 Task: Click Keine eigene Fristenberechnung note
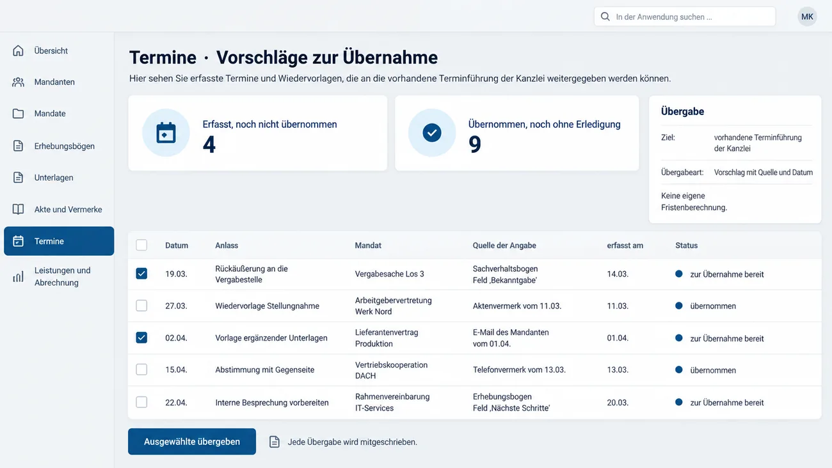click(694, 201)
